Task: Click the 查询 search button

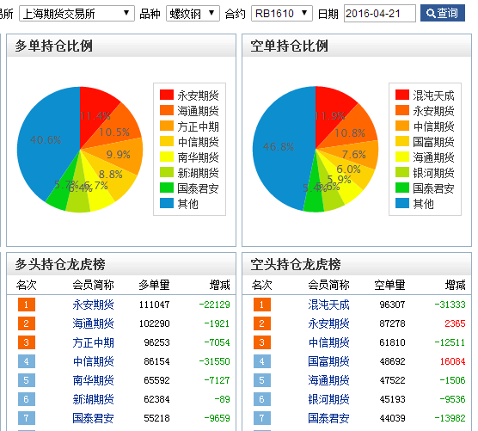Action: (443, 13)
